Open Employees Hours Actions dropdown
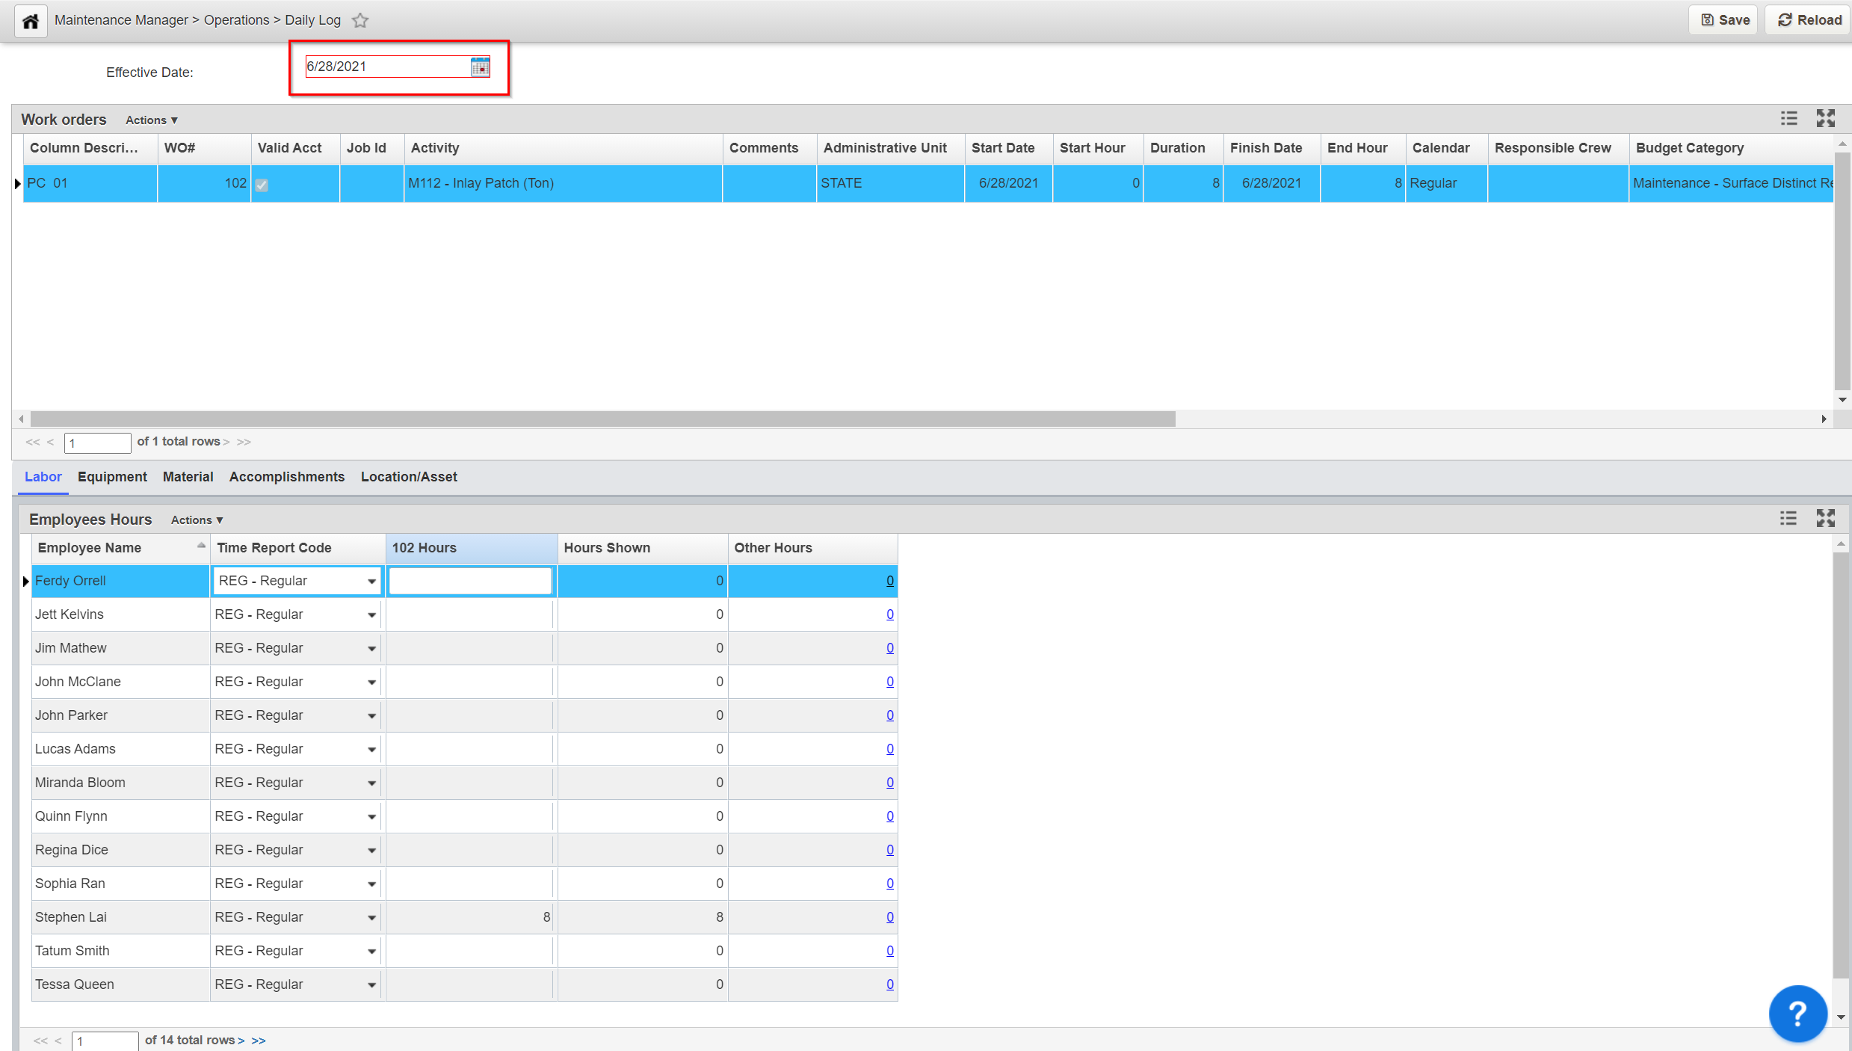The width and height of the screenshot is (1852, 1051). point(197,520)
